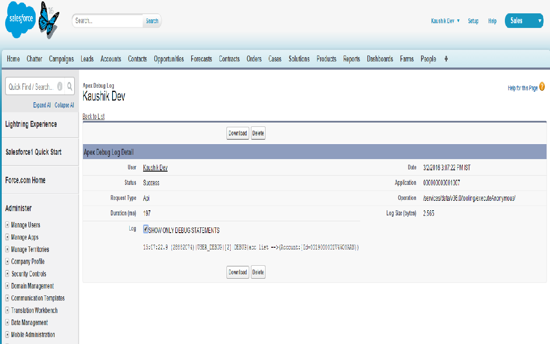Image resolution: width=550 pixels, height=344 pixels.
Task: Open the Setup link
Action: [473, 21]
